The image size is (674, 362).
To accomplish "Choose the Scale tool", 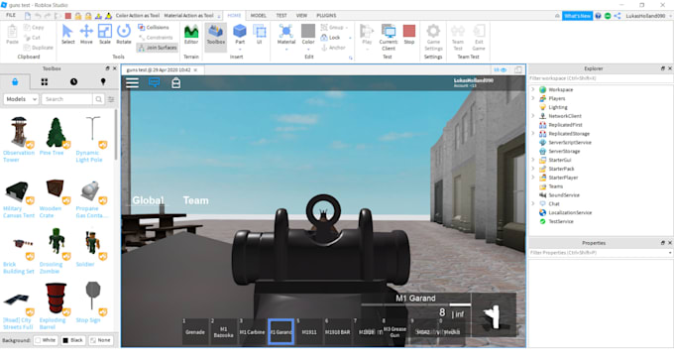I will [x=105, y=35].
